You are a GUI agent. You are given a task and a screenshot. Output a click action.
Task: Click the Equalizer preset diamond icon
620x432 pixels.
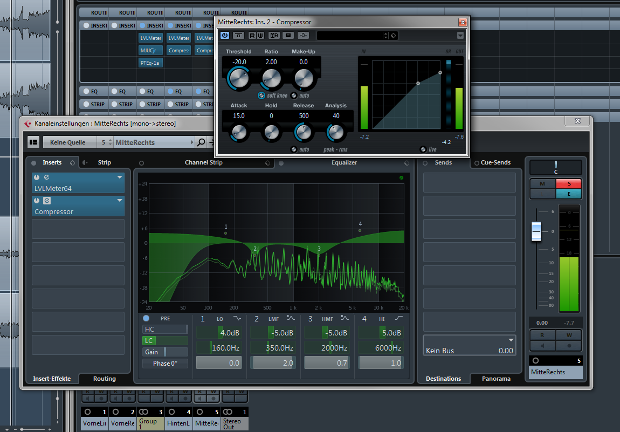[407, 163]
